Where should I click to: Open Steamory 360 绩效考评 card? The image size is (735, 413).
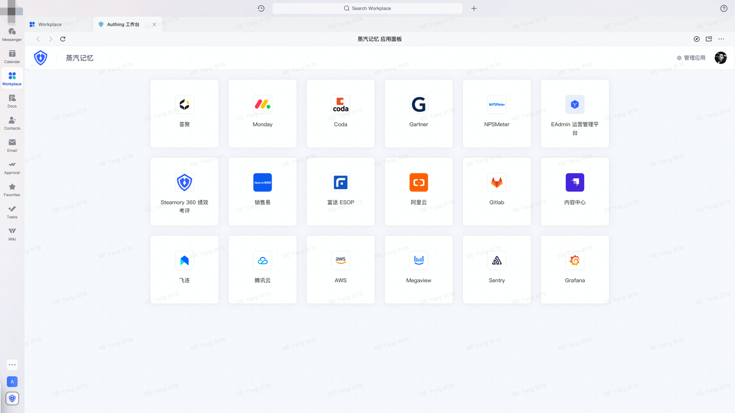click(x=184, y=192)
